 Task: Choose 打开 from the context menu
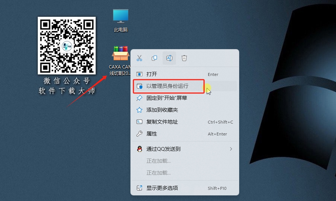[x=185, y=74]
